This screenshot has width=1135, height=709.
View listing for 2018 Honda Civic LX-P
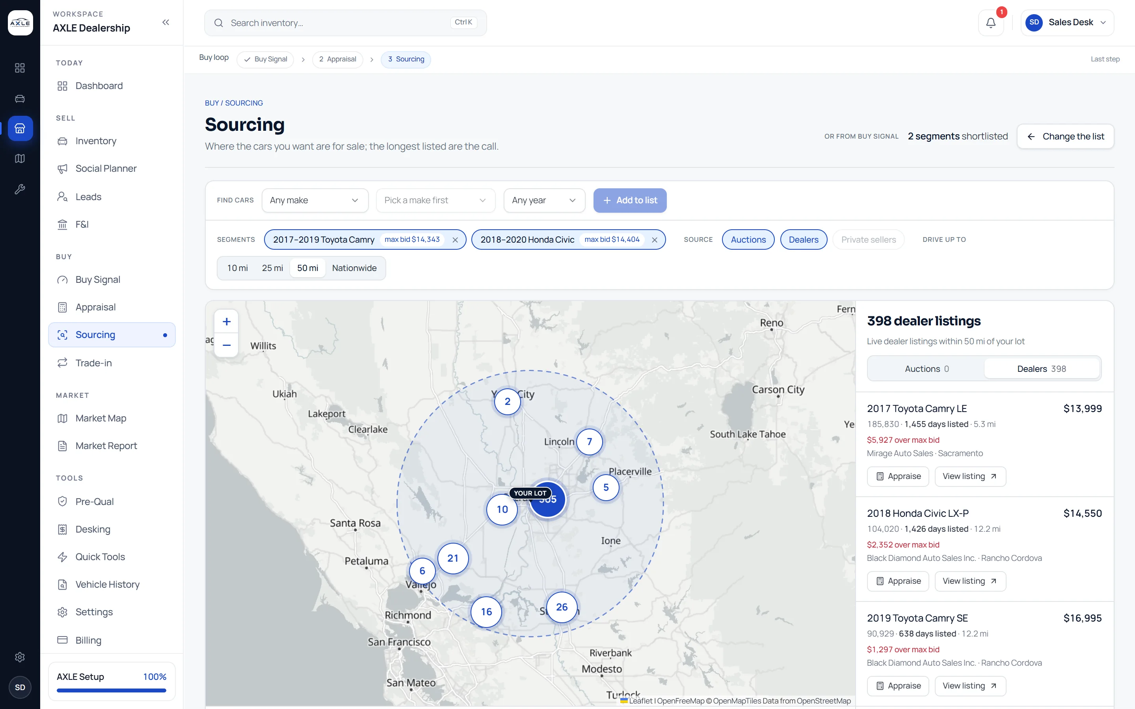coord(970,581)
